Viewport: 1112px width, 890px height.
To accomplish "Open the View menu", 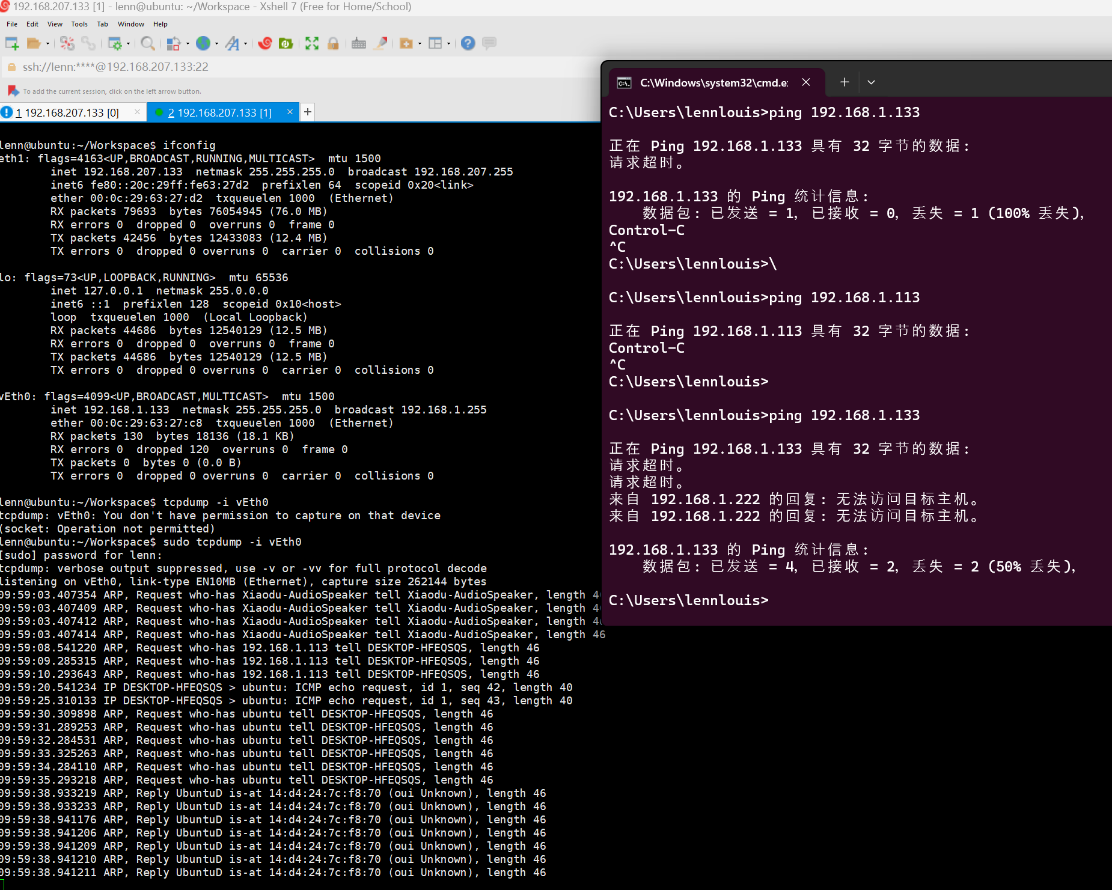I will coord(55,24).
